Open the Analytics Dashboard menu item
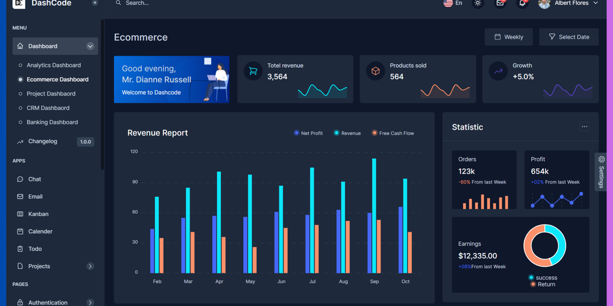Image resolution: width=613 pixels, height=306 pixels. [x=54, y=65]
